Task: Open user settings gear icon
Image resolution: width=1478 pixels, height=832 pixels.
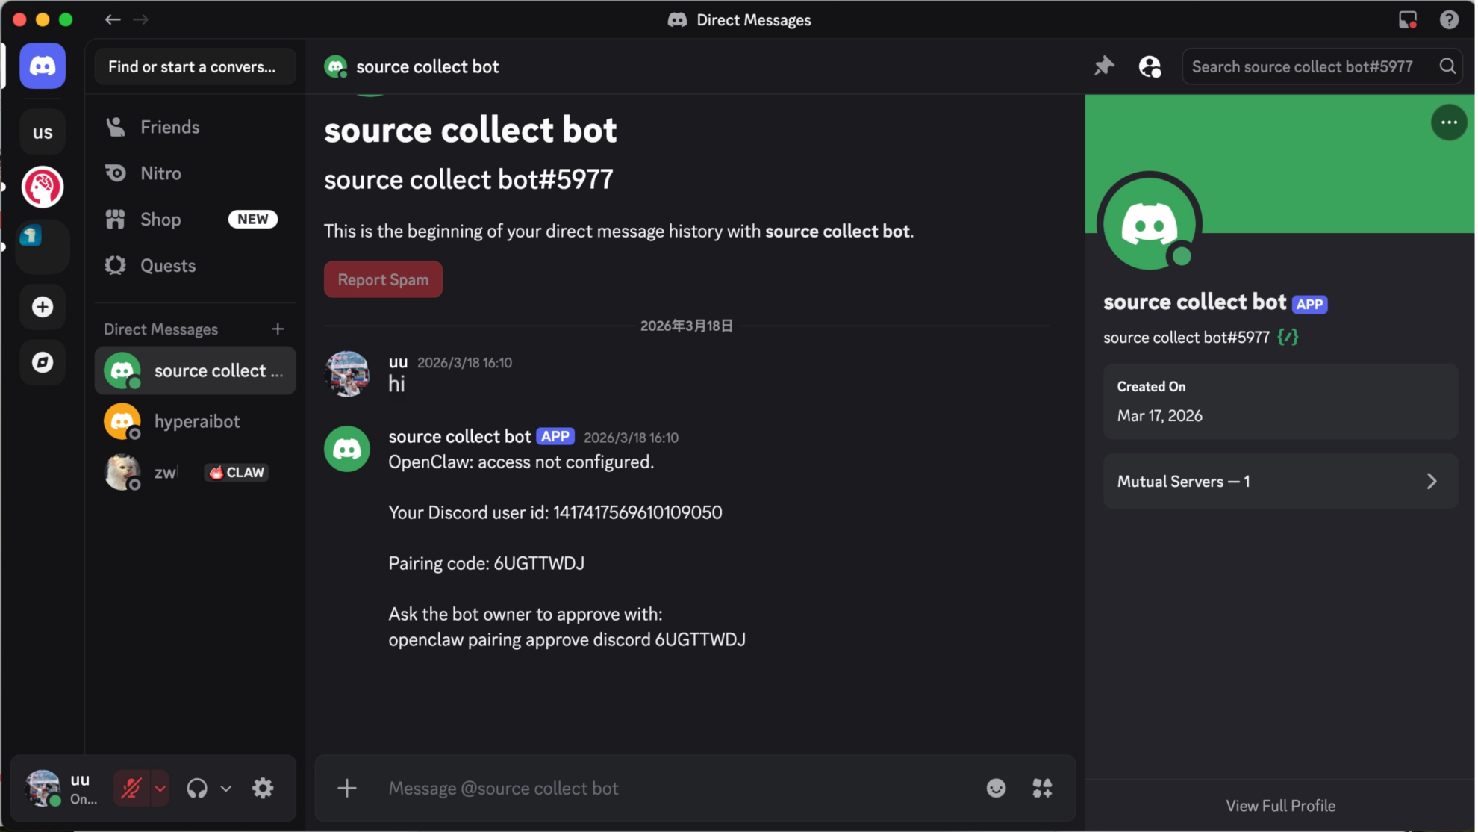Action: (263, 789)
